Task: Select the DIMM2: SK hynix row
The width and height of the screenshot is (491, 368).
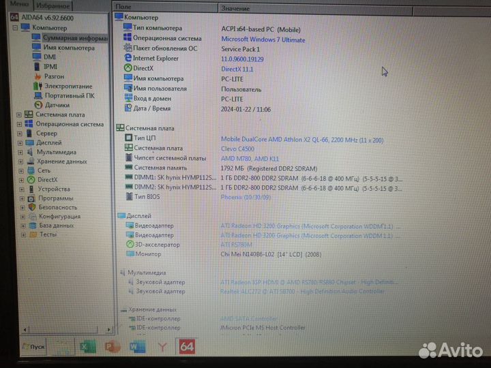Action: [264, 187]
